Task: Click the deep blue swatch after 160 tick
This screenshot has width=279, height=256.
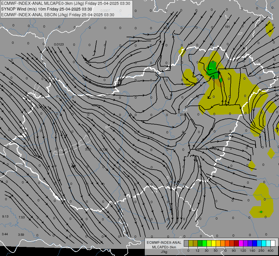Action: [254, 243]
